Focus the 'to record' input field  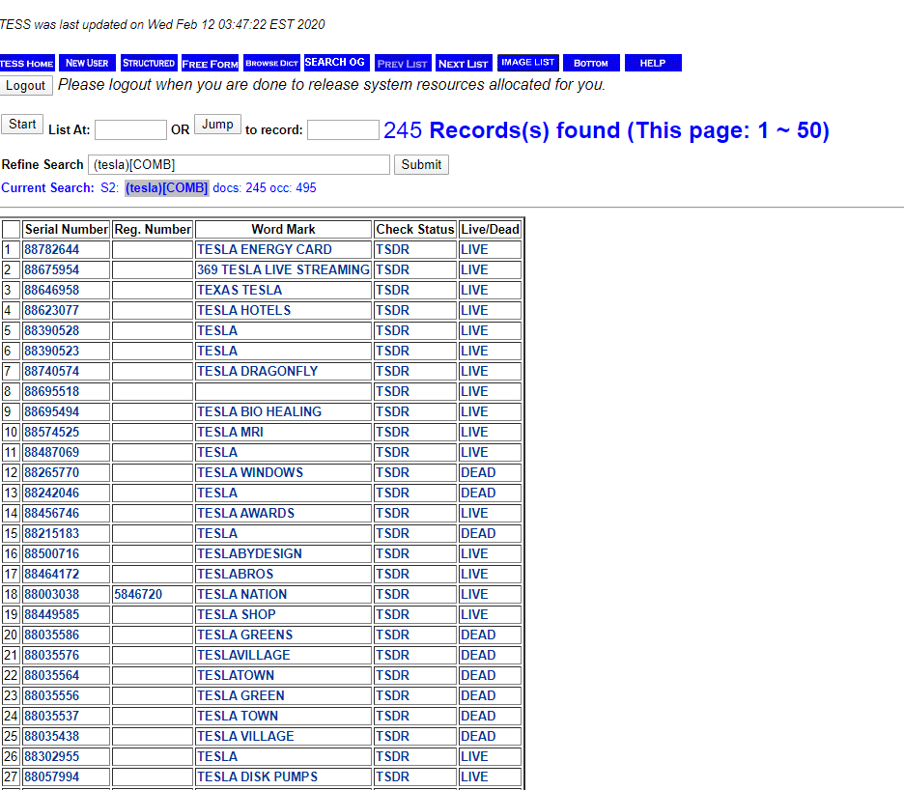(343, 129)
